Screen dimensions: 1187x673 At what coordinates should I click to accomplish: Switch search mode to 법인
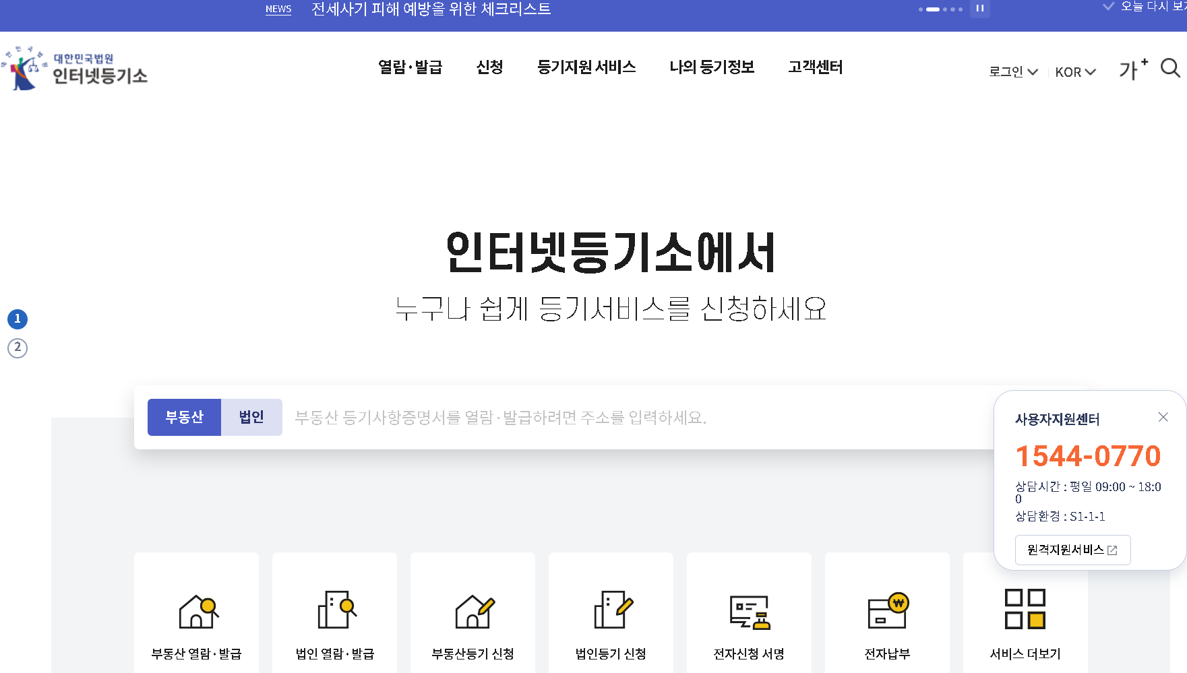251,417
